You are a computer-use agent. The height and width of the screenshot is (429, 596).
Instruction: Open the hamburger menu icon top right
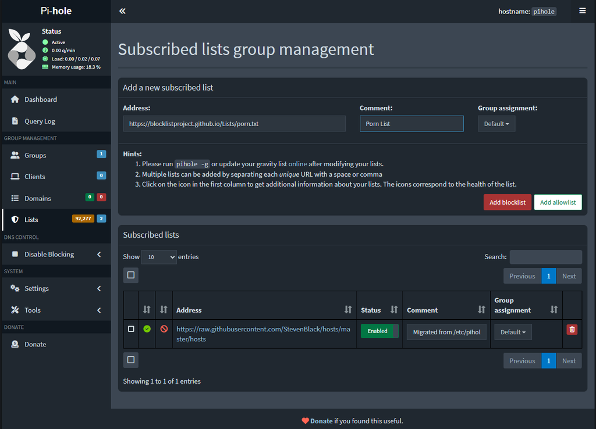coord(582,11)
